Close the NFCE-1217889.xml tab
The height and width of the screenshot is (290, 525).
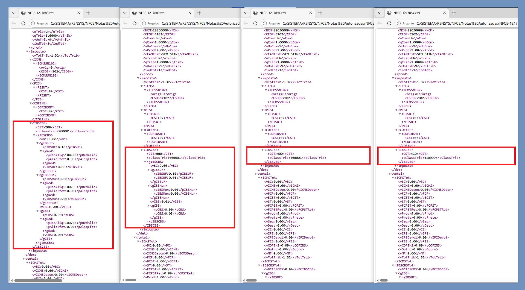tap(190, 13)
